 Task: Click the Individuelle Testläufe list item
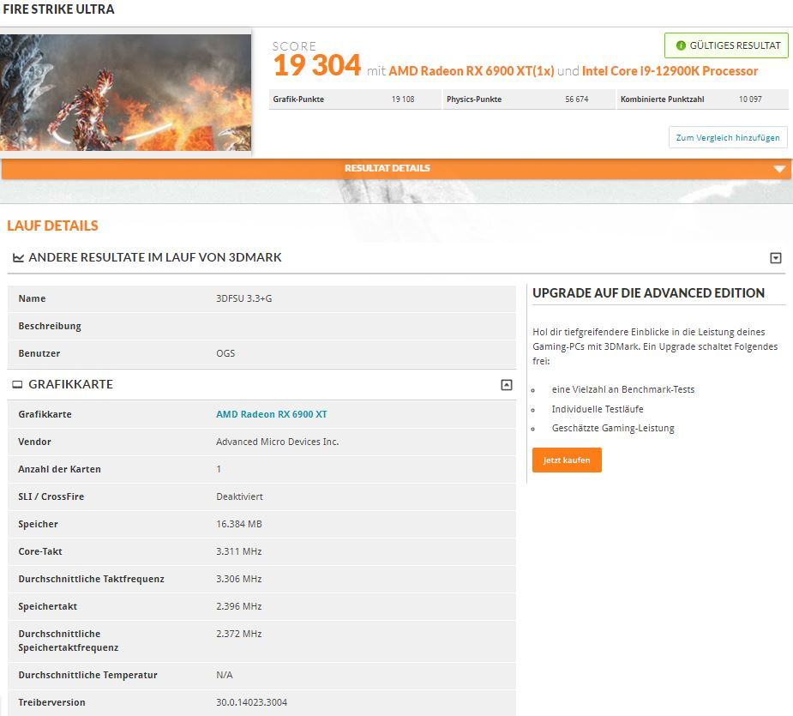(x=598, y=409)
